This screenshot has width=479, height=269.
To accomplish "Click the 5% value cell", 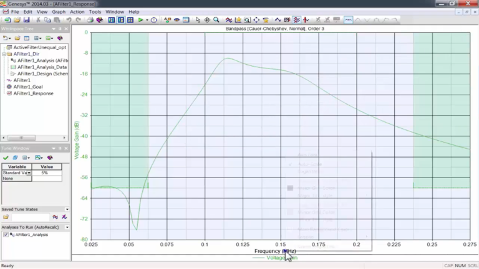I will click(x=47, y=173).
